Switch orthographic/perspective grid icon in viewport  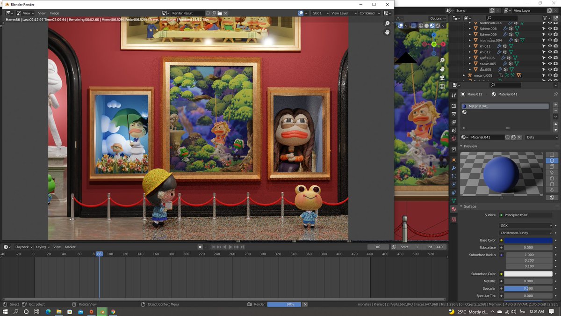[442, 87]
